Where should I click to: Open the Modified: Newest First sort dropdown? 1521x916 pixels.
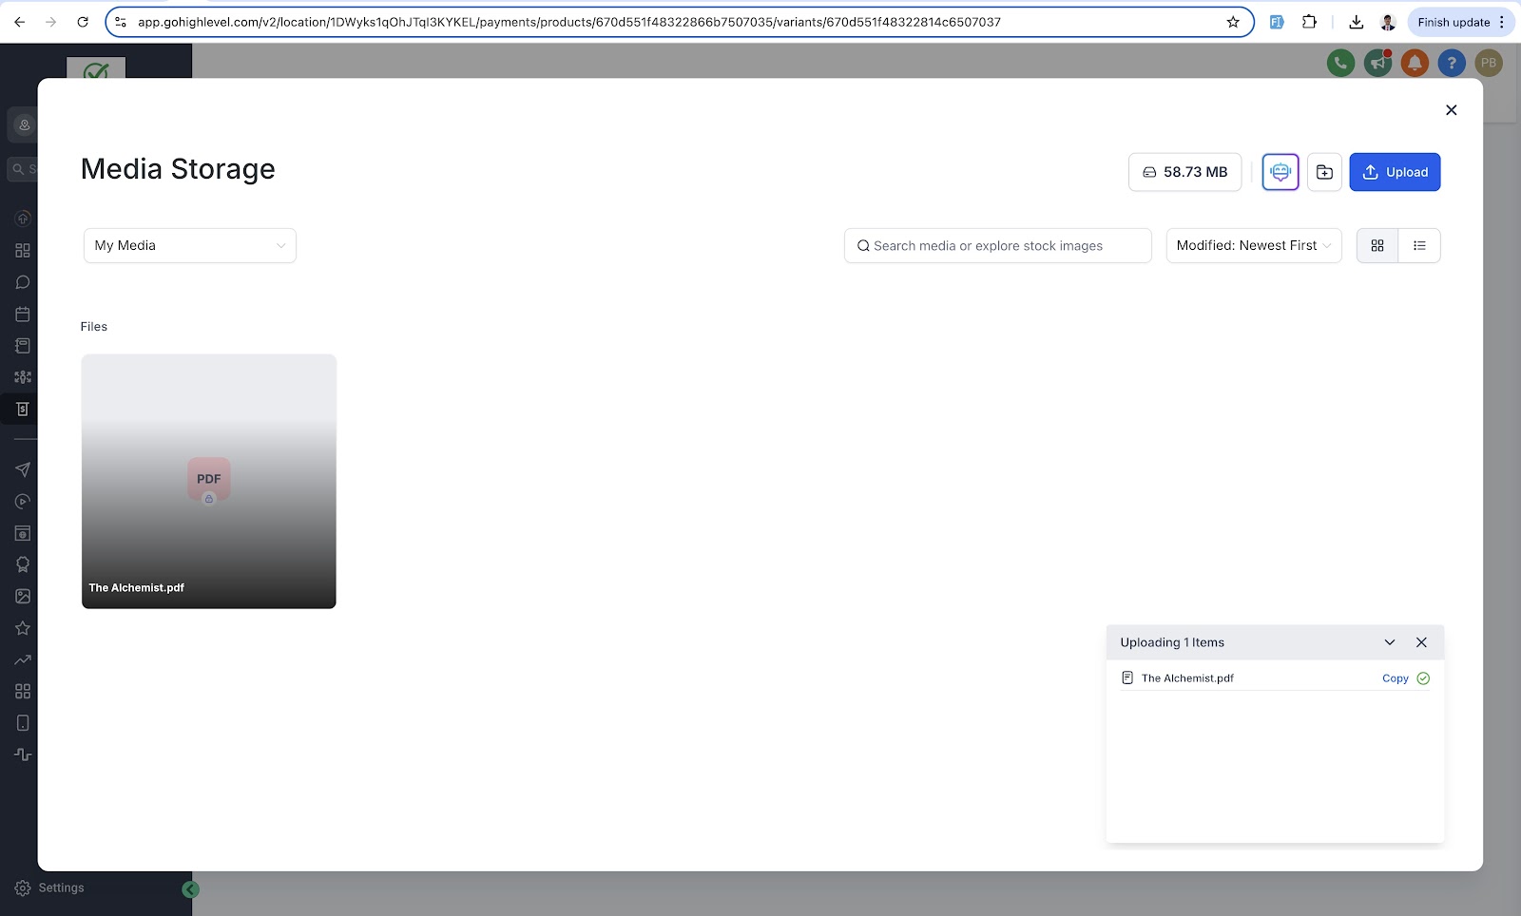(x=1254, y=245)
